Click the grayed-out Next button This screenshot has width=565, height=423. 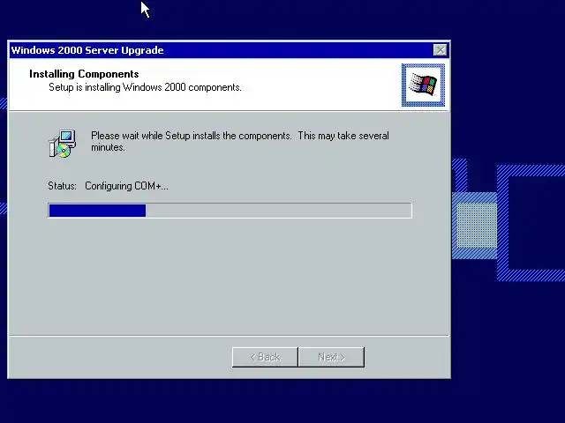pyautogui.click(x=332, y=357)
